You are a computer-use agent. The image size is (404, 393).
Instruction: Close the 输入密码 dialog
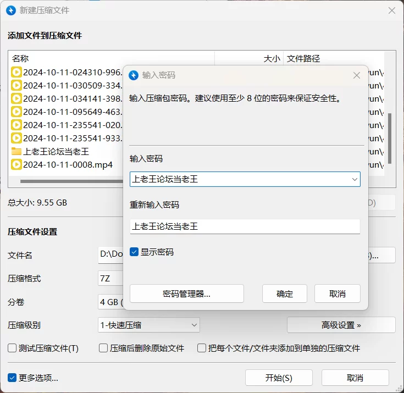pyautogui.click(x=357, y=75)
